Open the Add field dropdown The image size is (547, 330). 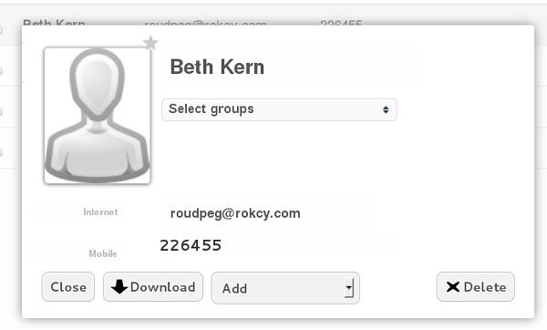point(285,288)
